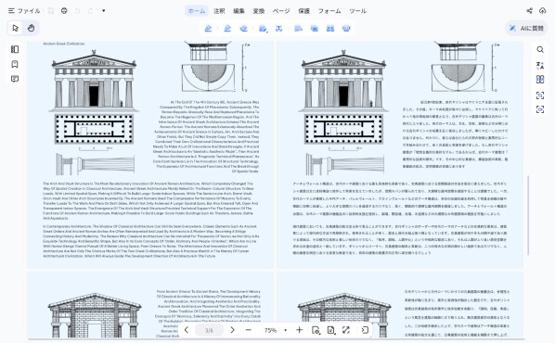This screenshot has width=555, height=343.
Task: Select the second marker pen tool
Action: tap(227, 29)
